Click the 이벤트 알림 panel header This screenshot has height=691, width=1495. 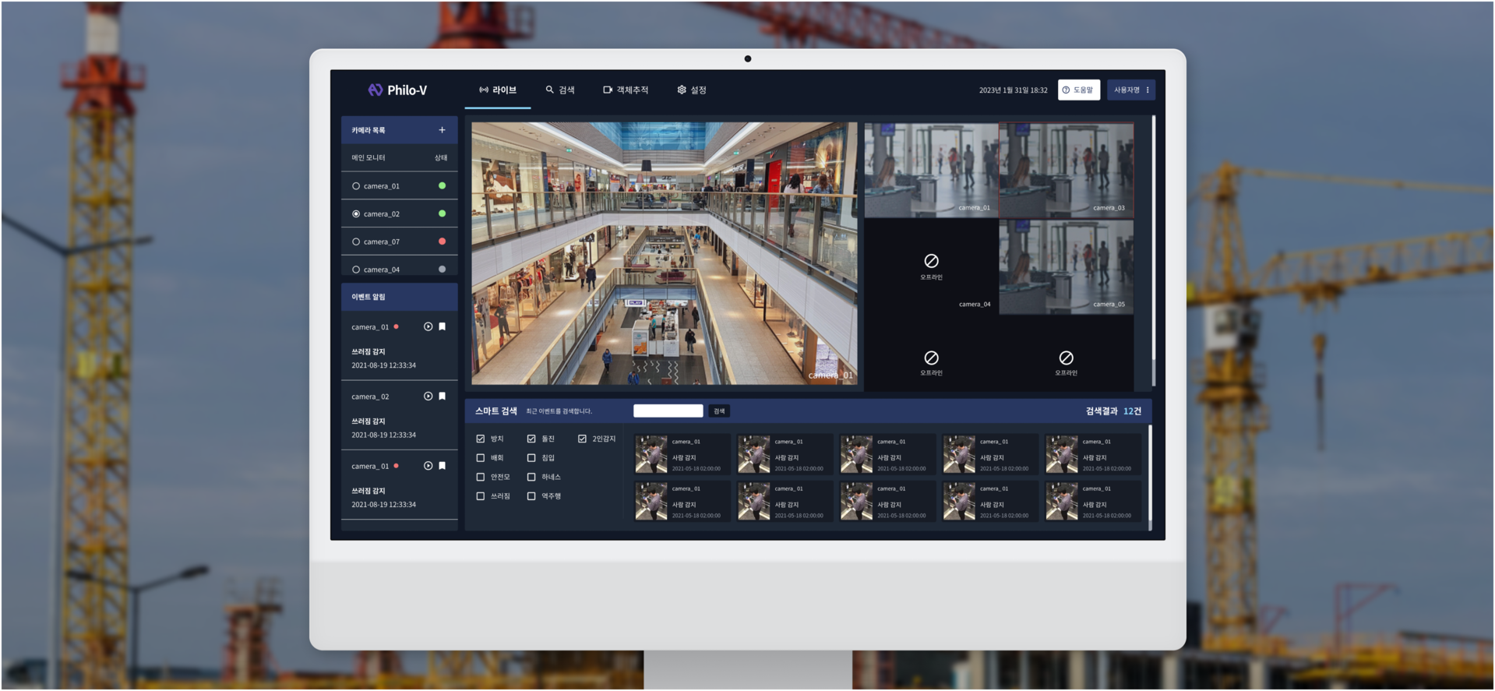399,297
